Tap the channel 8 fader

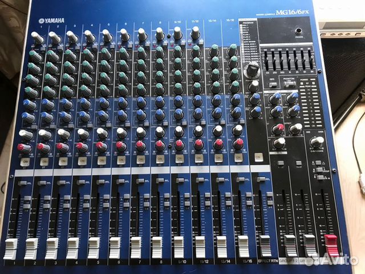[157, 247]
